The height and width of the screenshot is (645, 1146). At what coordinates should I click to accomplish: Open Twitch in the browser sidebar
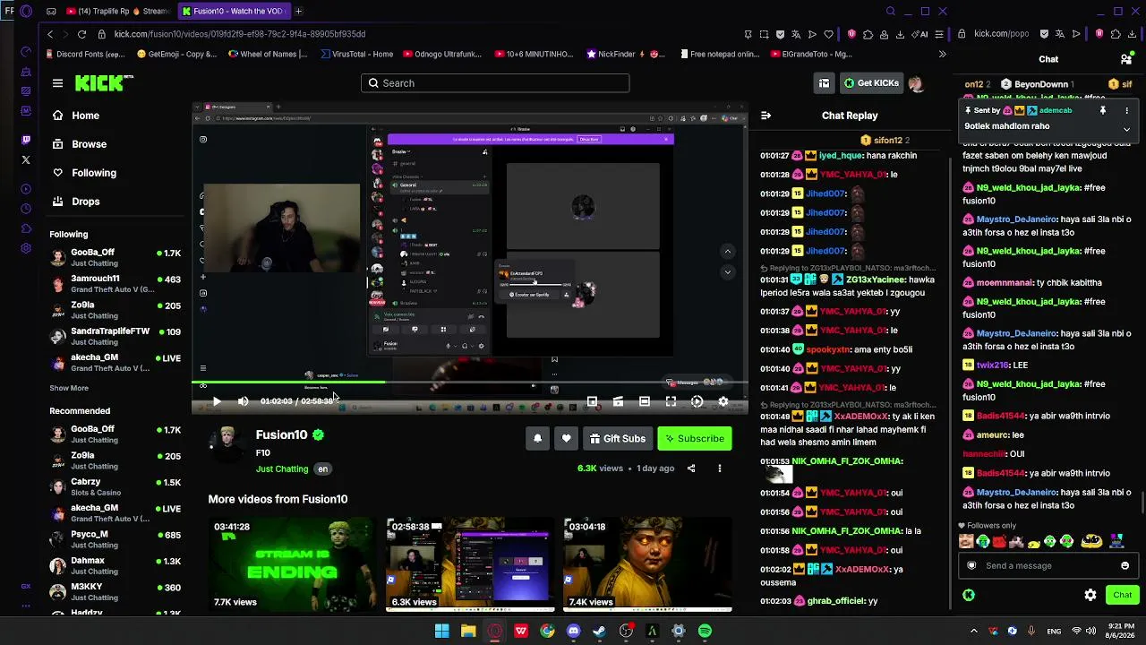click(26, 140)
